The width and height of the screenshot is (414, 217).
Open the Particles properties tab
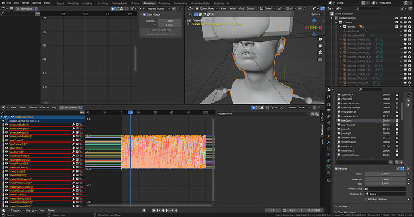pyautogui.click(x=328, y=149)
